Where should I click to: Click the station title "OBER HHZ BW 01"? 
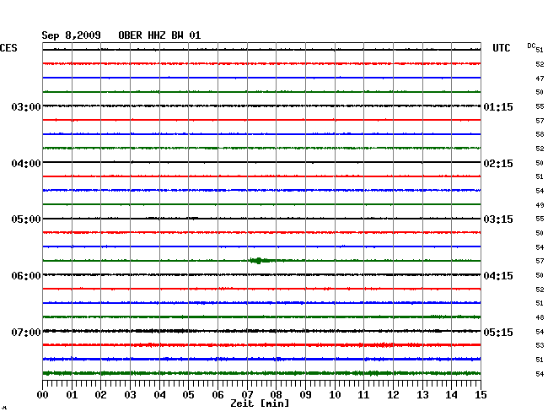point(159,35)
